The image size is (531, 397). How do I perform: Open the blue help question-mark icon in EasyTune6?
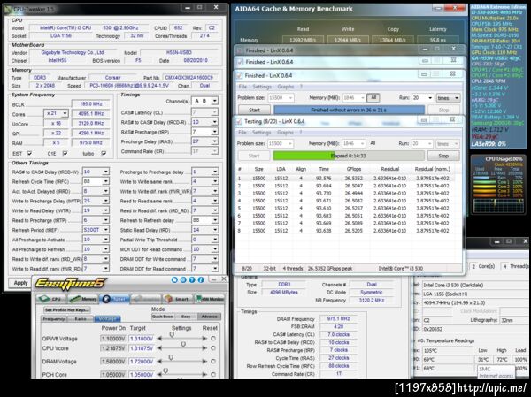(x=192, y=279)
